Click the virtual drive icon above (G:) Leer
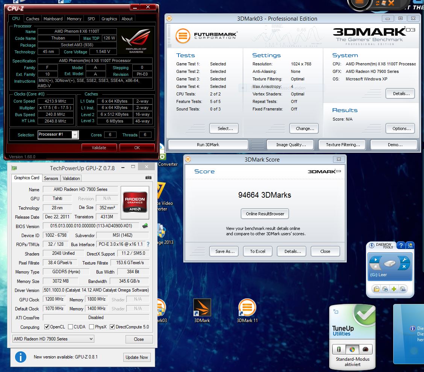This screenshot has height=372, width=424. pyautogui.click(x=390, y=263)
